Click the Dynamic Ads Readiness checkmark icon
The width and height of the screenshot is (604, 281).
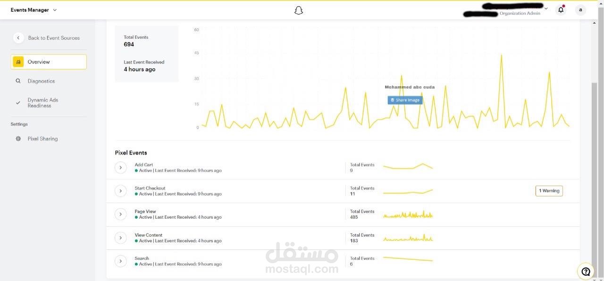point(18,102)
